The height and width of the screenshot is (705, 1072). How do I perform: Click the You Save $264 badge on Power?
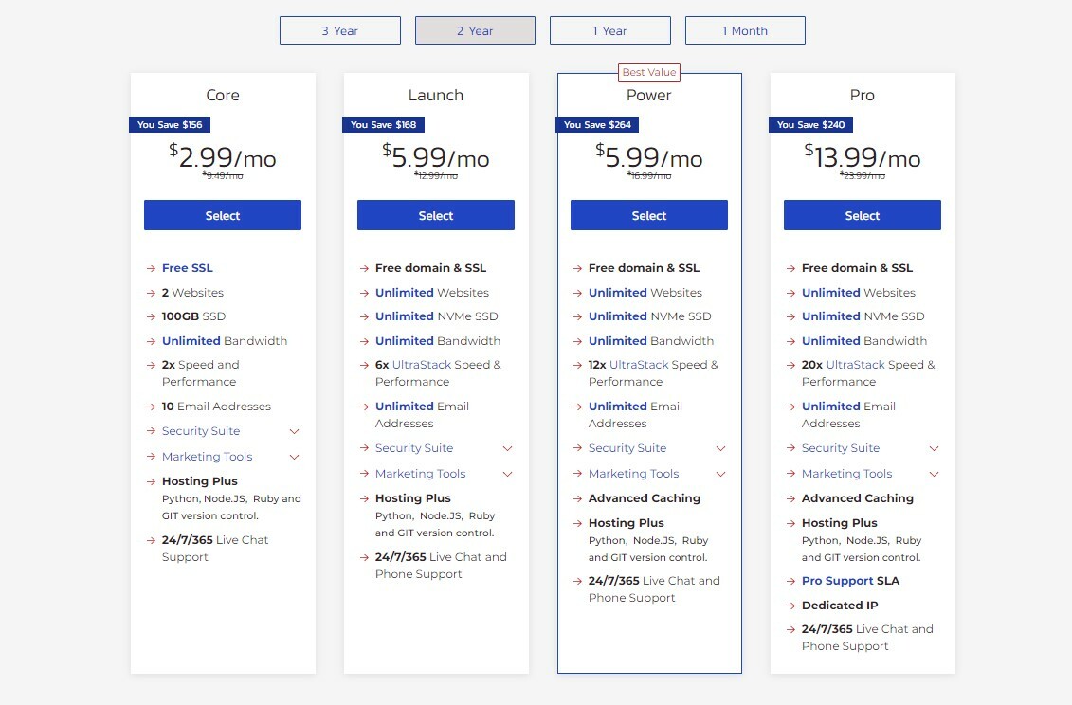coord(596,124)
